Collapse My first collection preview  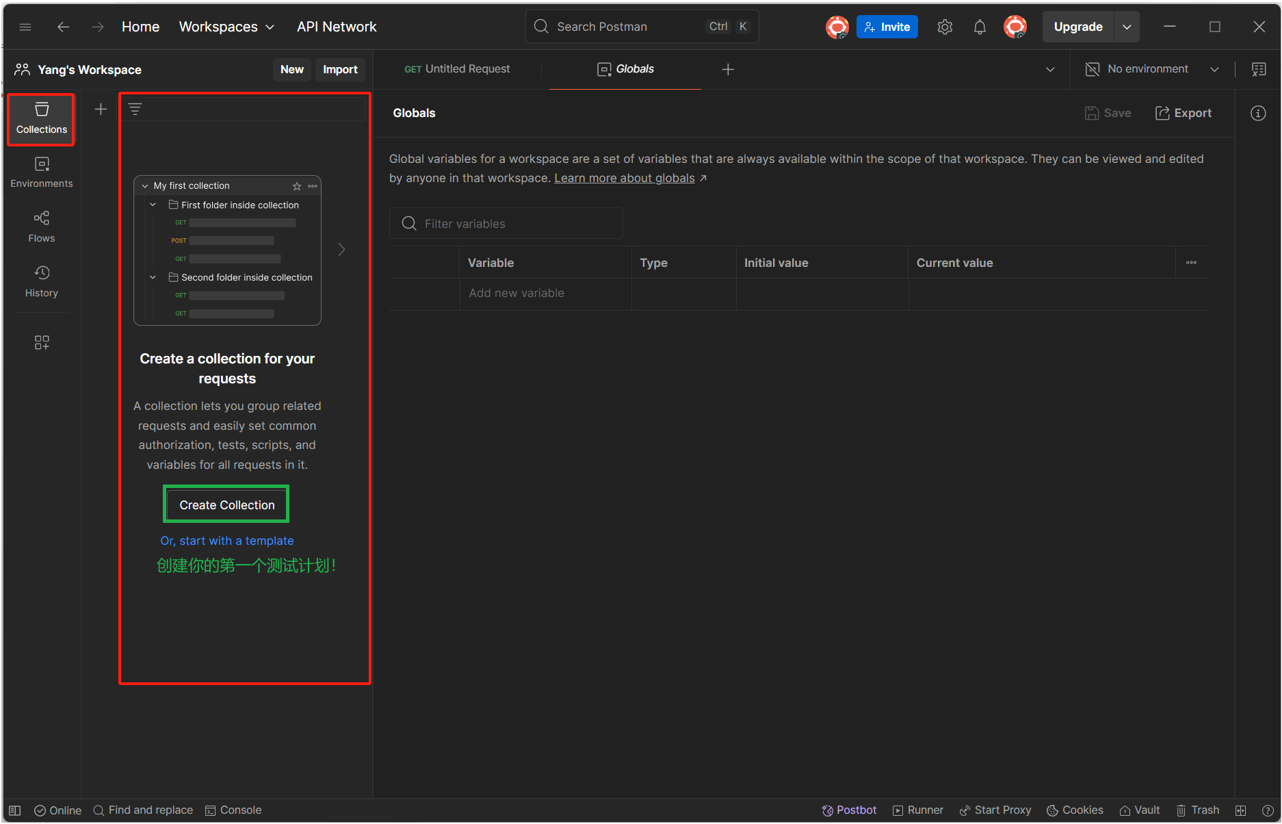[144, 186]
